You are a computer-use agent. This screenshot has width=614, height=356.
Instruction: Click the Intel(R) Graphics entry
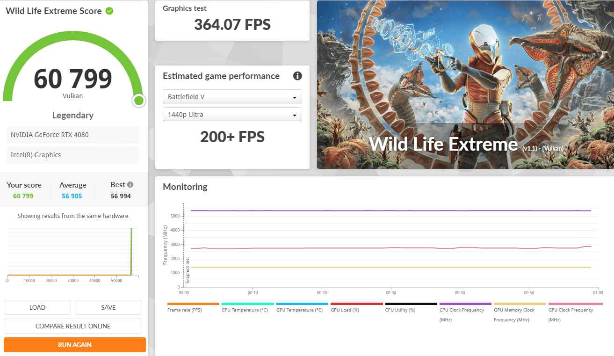point(73,155)
